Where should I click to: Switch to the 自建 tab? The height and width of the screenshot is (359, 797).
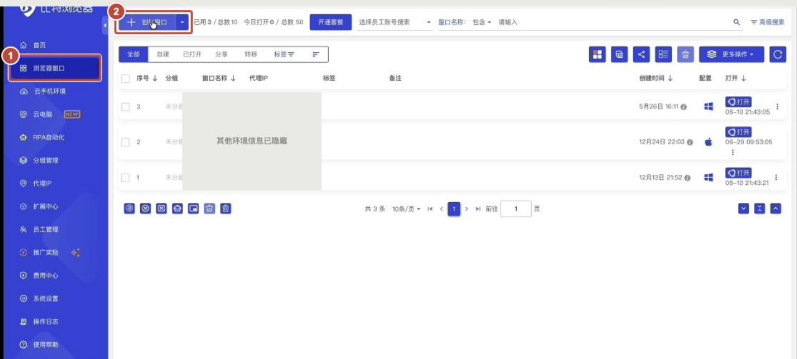(x=163, y=55)
